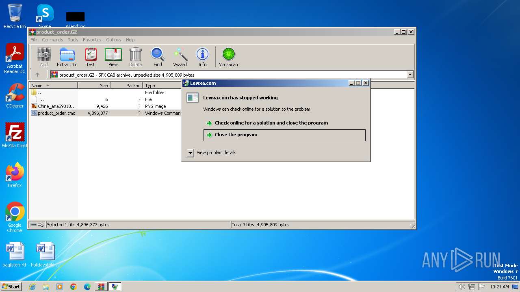This screenshot has width=520, height=292.
Task: Start VirusScan on the archive
Action: (228, 57)
